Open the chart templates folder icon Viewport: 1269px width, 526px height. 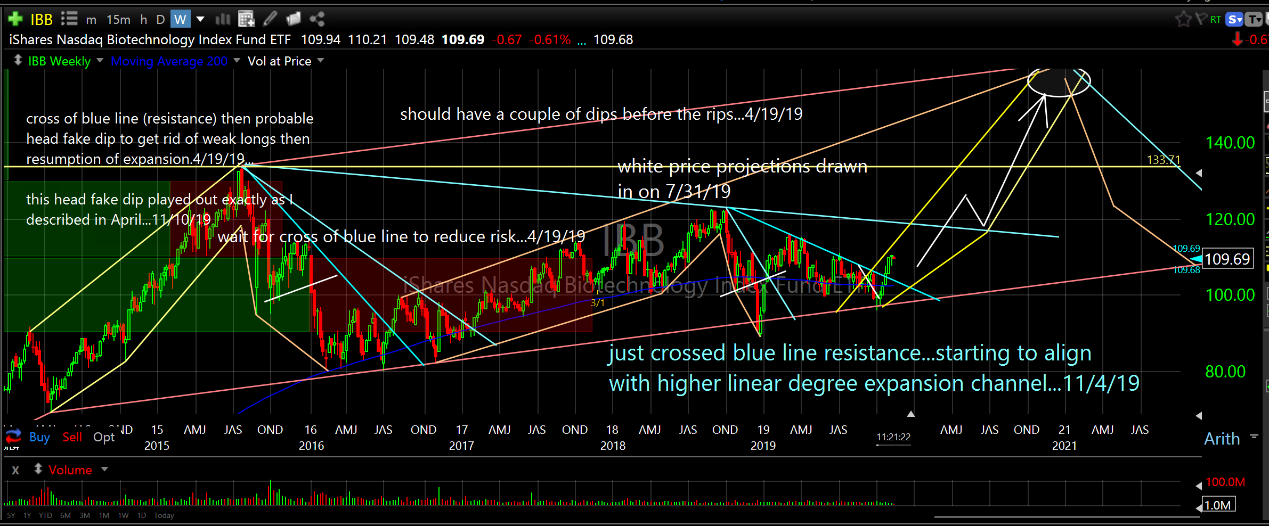pyautogui.click(x=294, y=20)
